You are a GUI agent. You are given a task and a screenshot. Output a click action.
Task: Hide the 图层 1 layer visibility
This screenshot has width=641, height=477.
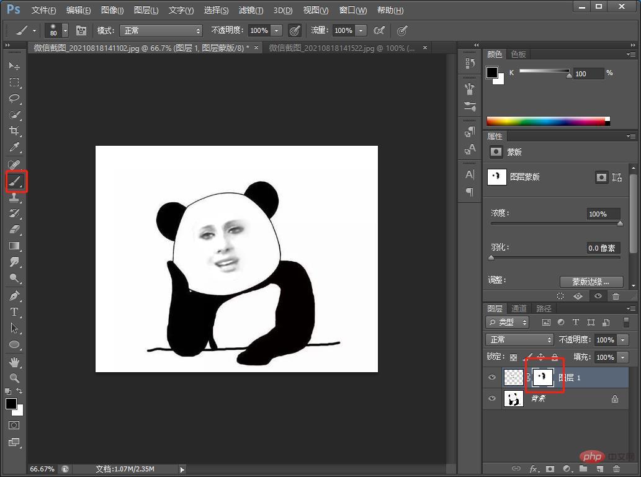pos(492,377)
